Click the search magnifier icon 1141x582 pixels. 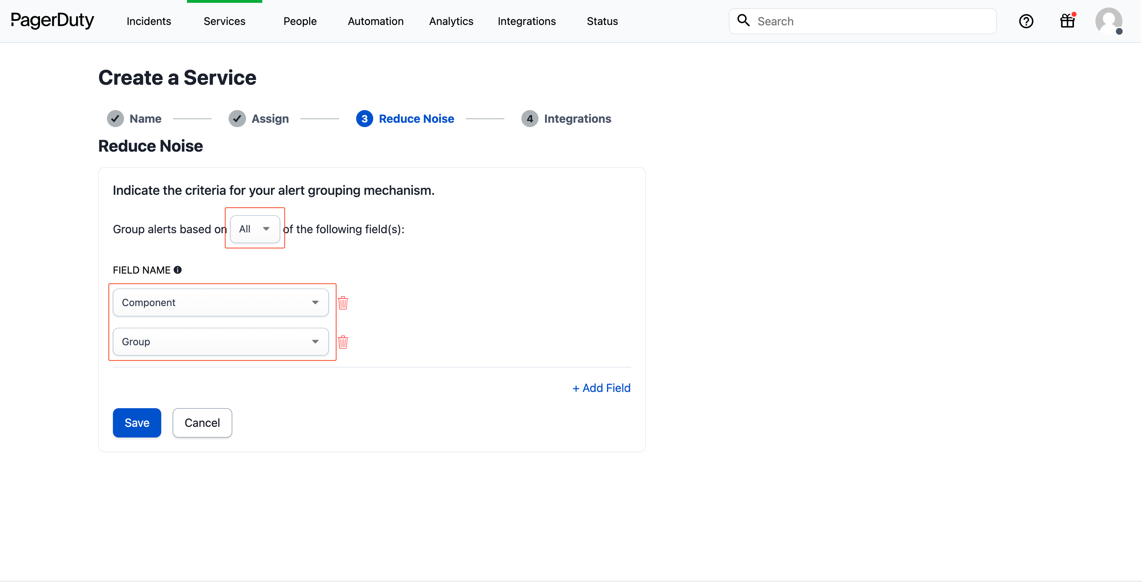[743, 20]
